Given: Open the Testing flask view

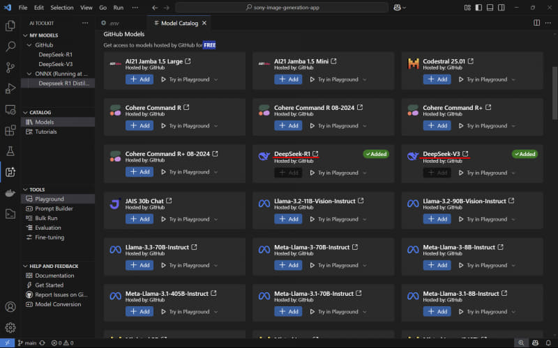Looking at the screenshot, I should coord(10,151).
